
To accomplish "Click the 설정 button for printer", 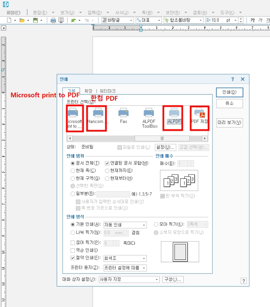I will (x=165, y=147).
